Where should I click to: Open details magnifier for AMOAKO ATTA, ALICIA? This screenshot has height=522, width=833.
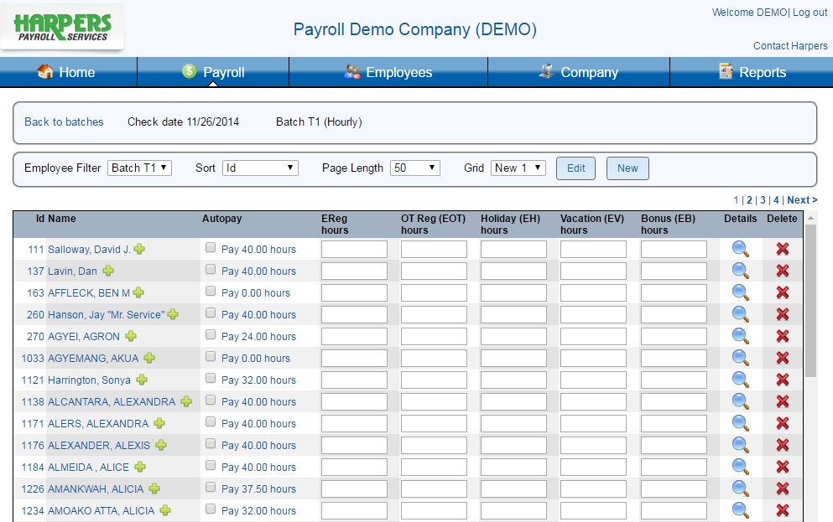pyautogui.click(x=740, y=510)
